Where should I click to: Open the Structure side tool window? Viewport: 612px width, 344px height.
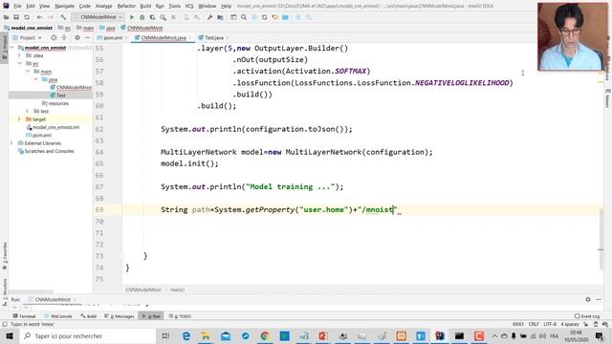click(x=5, y=291)
